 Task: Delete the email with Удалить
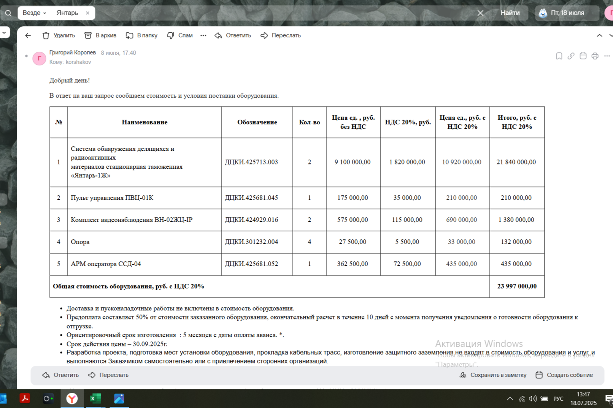pos(59,35)
